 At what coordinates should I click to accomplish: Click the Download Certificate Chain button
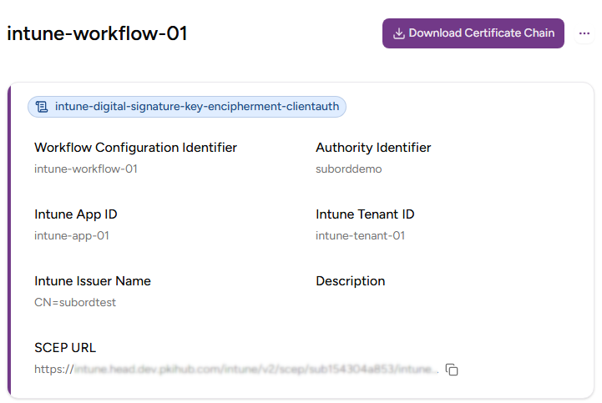pyautogui.click(x=473, y=33)
